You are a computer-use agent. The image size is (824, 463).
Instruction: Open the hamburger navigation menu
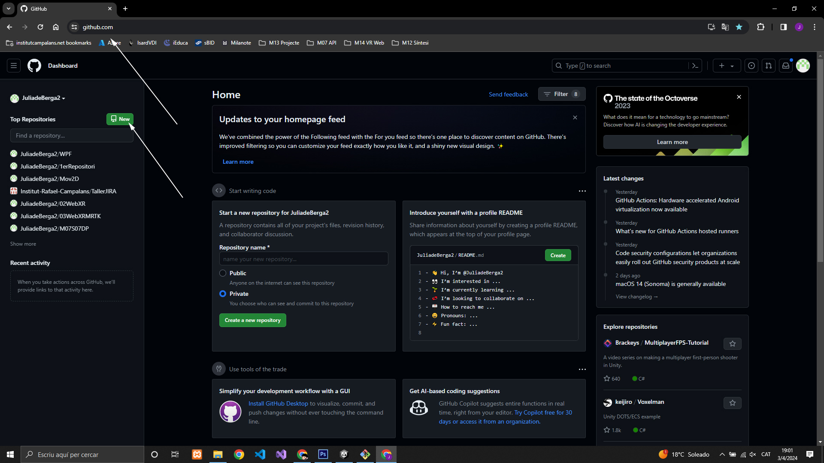click(x=14, y=66)
